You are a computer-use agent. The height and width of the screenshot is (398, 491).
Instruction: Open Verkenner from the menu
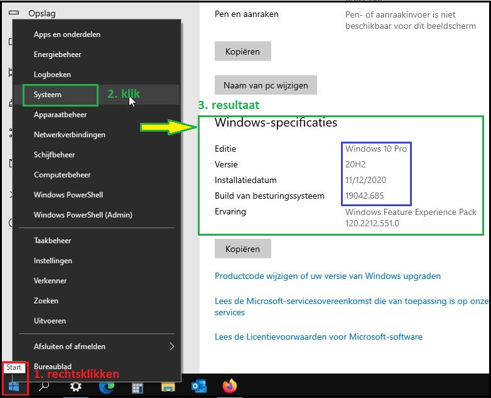tap(97, 280)
